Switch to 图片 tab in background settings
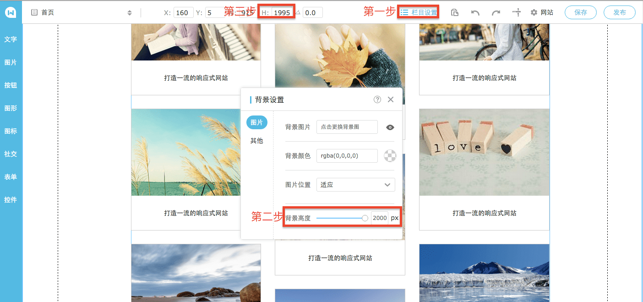Image resolution: width=643 pixels, height=302 pixels. point(257,122)
